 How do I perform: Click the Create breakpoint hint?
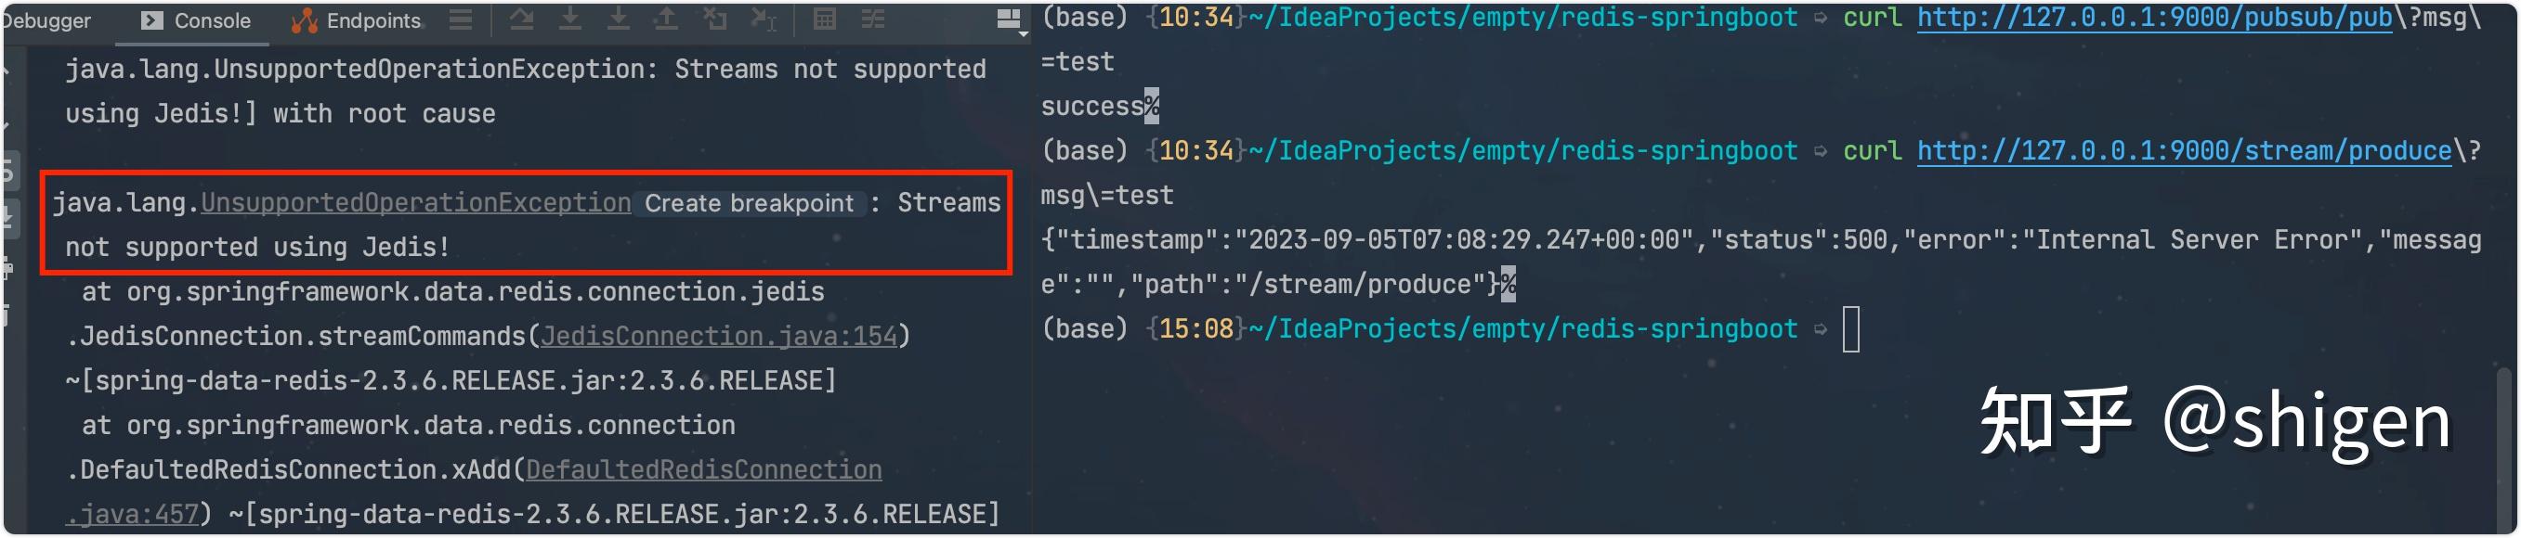coord(749,203)
